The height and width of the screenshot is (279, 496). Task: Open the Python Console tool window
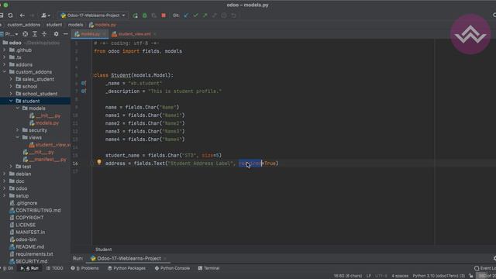coord(172,268)
